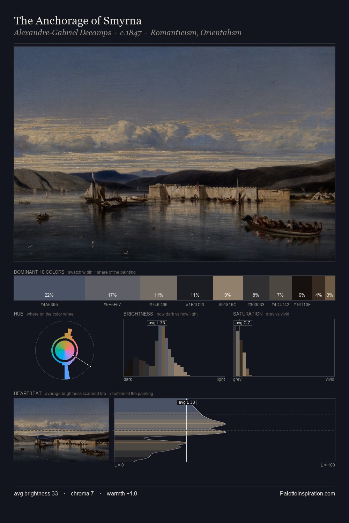349x523 pixels.
Task: Click avg C 7 label in saturation chart
Action: pyautogui.click(x=243, y=323)
